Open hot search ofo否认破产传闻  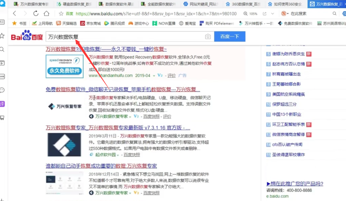(287, 145)
